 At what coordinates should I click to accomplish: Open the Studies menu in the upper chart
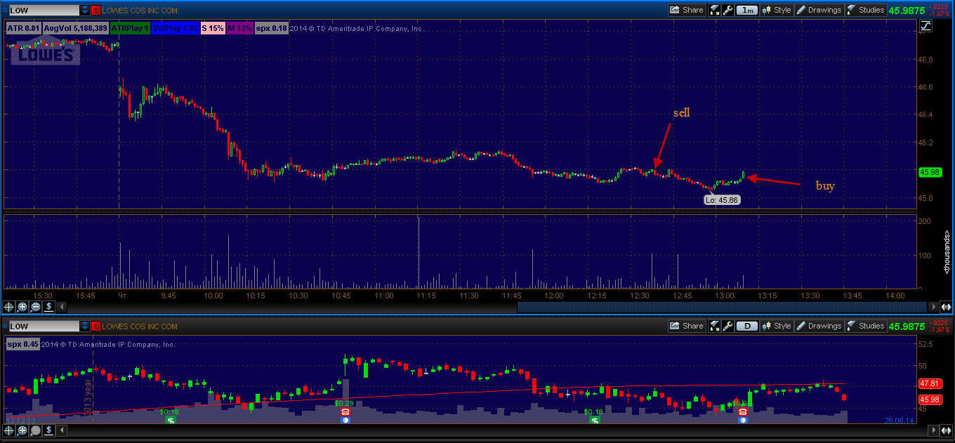(x=866, y=10)
